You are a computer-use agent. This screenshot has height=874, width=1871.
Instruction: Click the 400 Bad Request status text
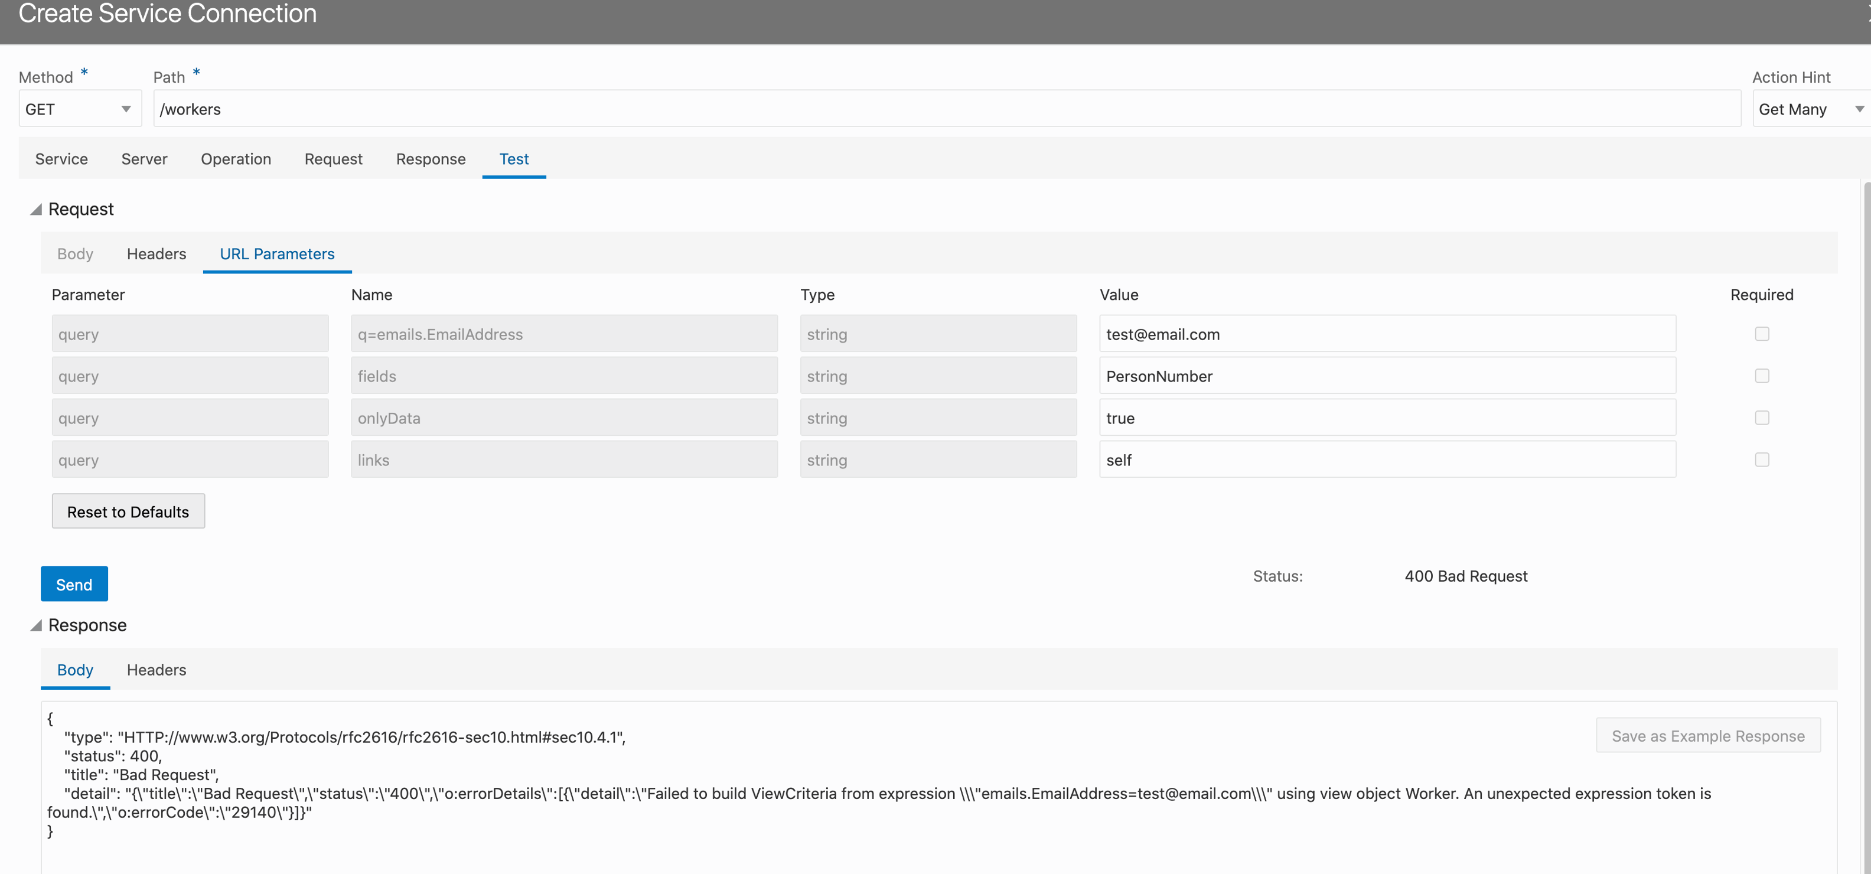tap(1466, 576)
